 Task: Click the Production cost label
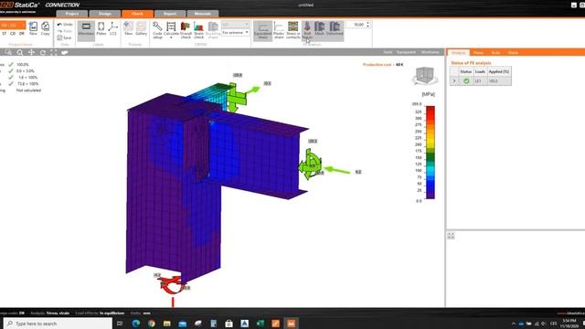(x=377, y=65)
